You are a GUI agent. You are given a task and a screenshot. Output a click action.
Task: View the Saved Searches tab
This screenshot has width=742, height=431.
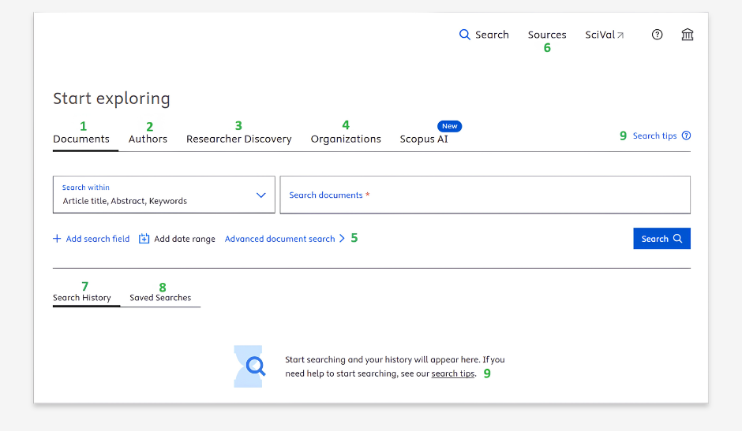tap(160, 298)
